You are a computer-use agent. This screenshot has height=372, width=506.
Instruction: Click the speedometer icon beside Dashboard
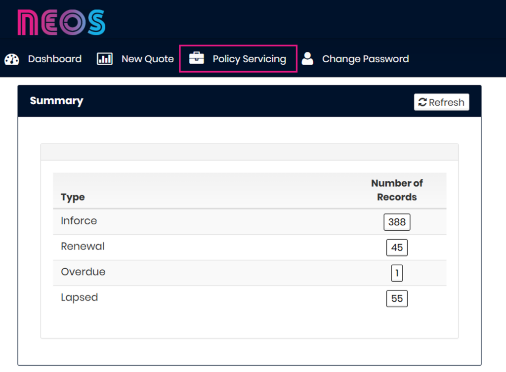click(11, 59)
